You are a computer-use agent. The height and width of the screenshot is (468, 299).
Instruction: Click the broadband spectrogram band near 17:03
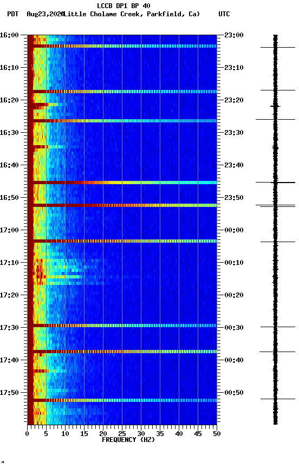tap(122, 241)
